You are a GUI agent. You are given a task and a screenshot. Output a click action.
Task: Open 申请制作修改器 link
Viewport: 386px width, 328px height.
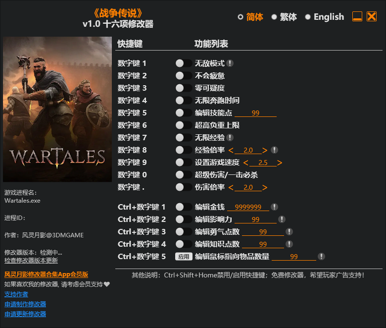(25, 304)
